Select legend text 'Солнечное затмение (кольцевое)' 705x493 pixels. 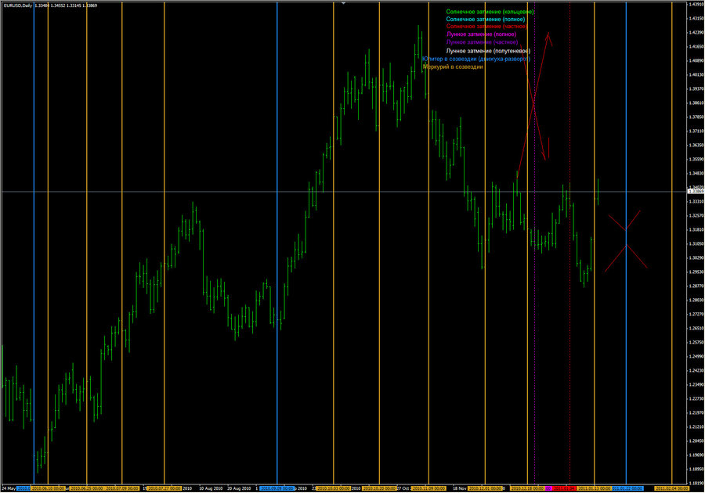(490, 12)
